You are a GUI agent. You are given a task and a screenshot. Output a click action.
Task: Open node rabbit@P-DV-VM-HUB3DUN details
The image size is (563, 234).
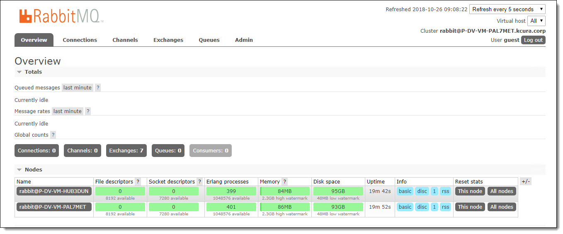[54, 191]
